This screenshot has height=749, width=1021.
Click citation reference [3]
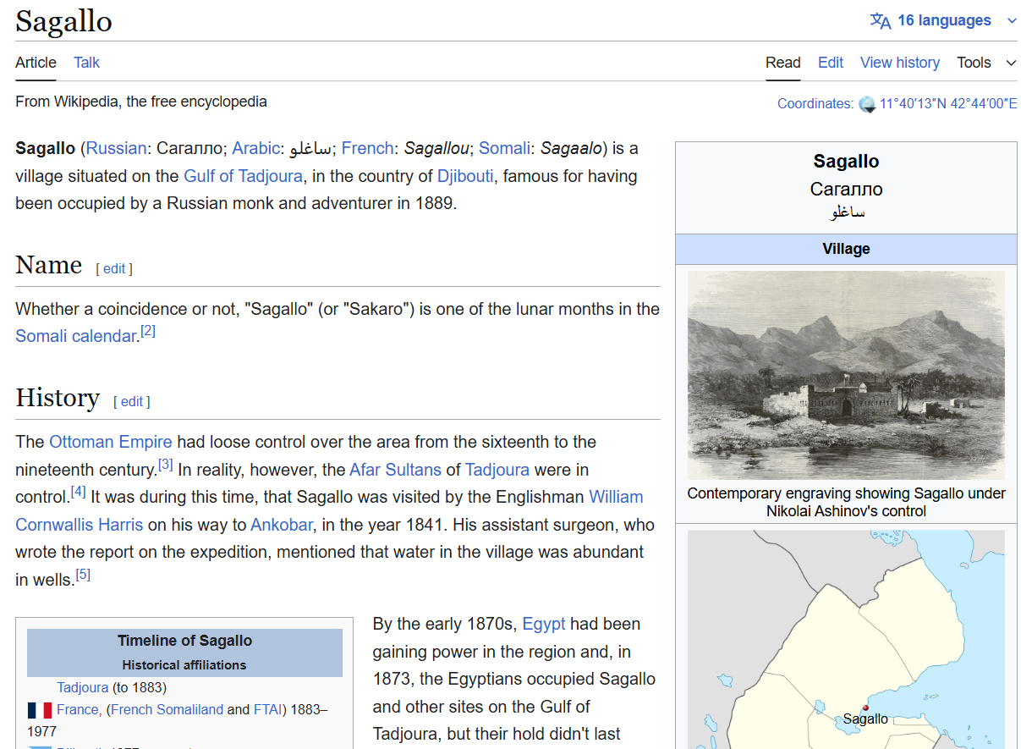[166, 464]
